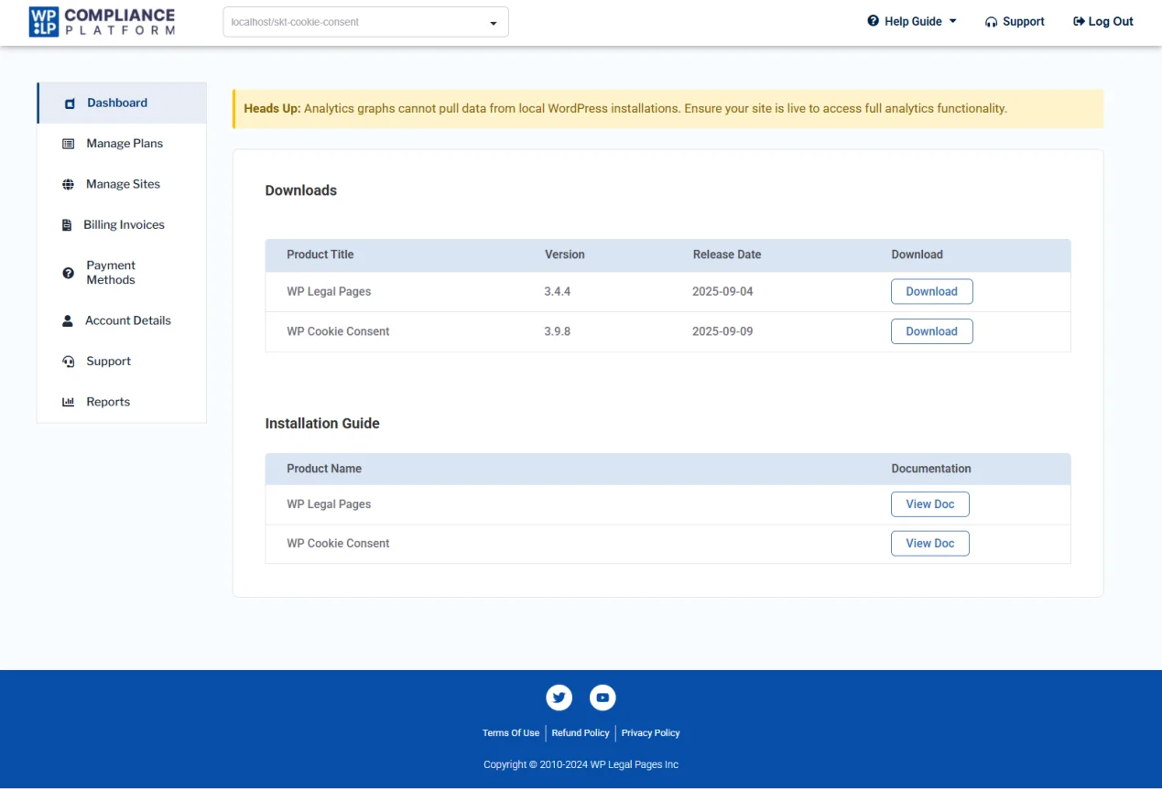Click the Help Guide question icon
This screenshot has width=1162, height=790.
tap(874, 21)
